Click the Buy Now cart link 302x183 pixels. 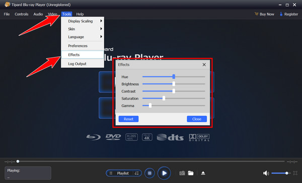coord(264,14)
